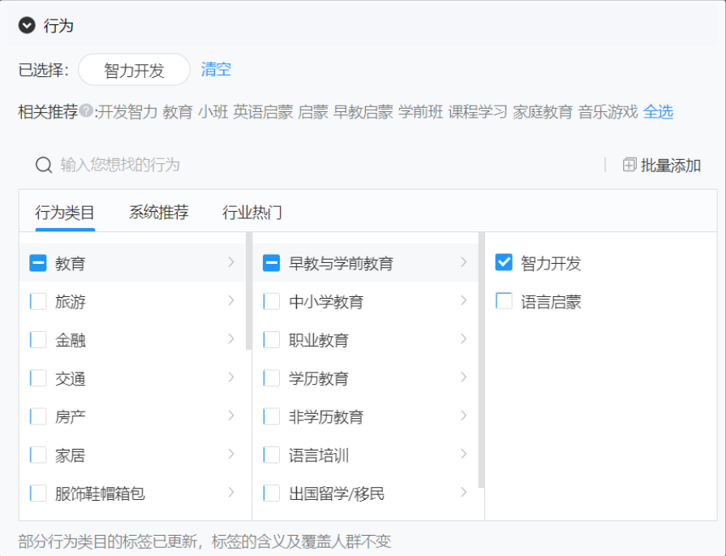Click the 全选 select-all link
The width and height of the screenshot is (726, 556).
(x=658, y=112)
